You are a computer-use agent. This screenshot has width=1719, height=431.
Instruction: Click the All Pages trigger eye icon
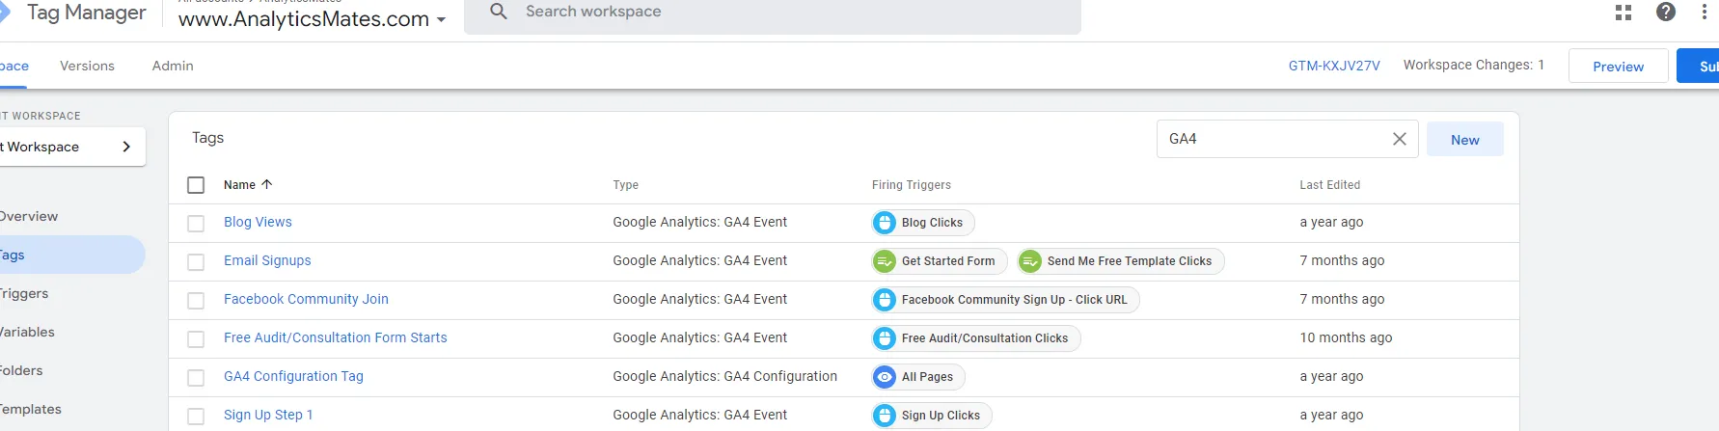point(885,377)
